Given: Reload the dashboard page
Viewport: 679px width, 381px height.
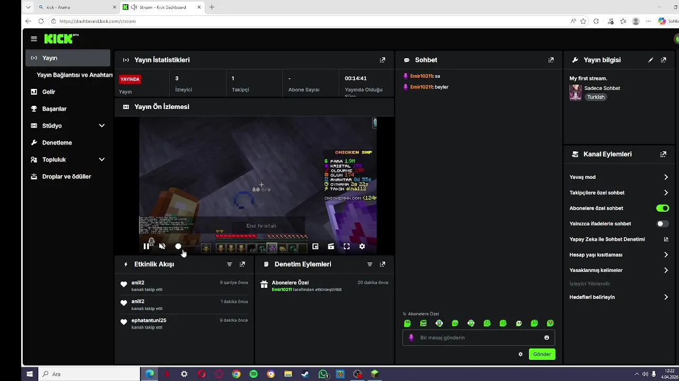Looking at the screenshot, I should 41,21.
